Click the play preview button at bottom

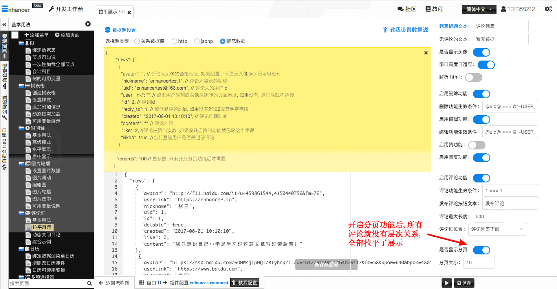446,283
